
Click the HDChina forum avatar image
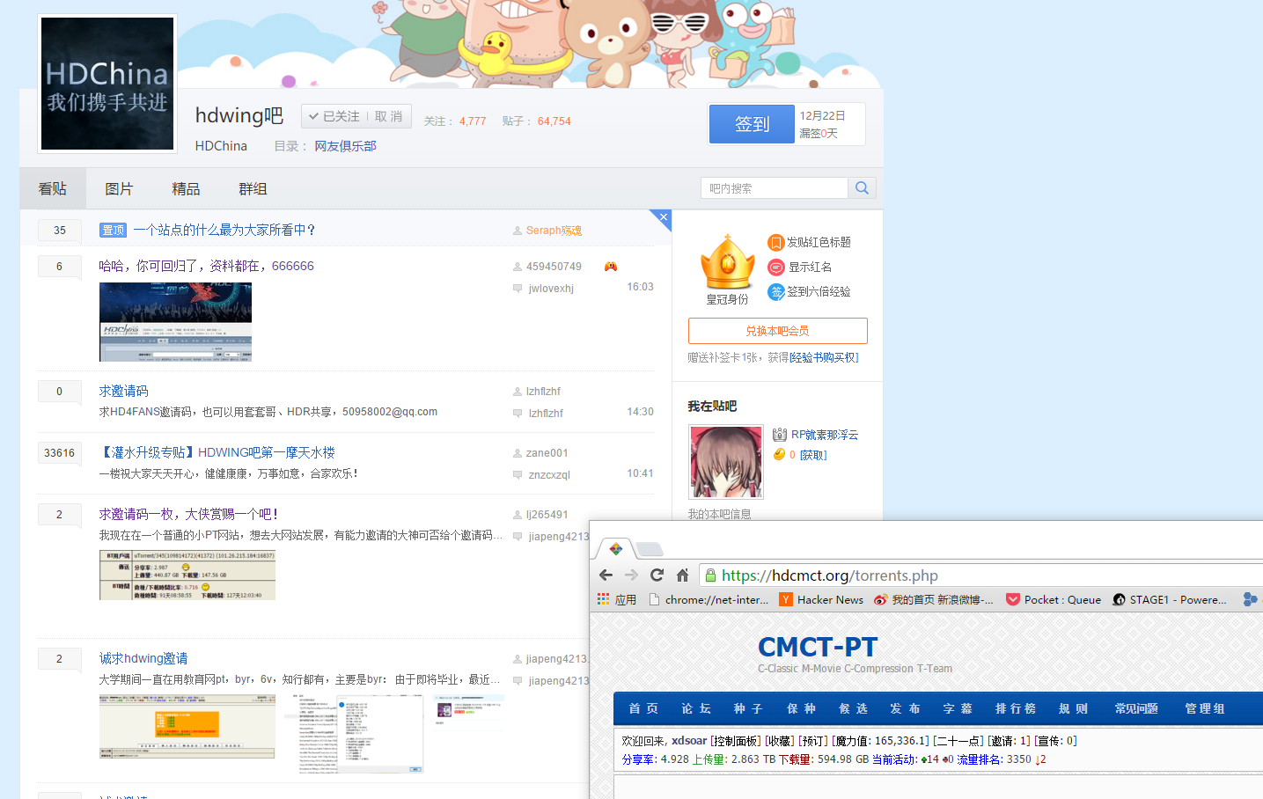pos(107,84)
